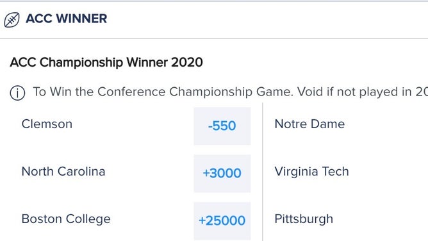Screen dimensions: 428x241
Task: Click the vertical divider between team columns
Action: click(x=263, y=172)
